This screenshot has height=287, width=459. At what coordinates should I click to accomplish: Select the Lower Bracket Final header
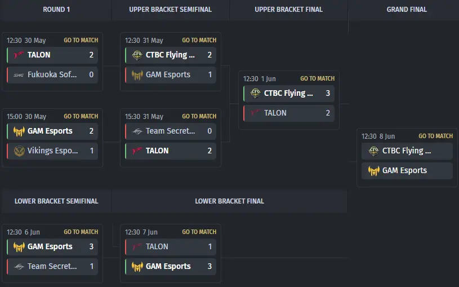230,201
